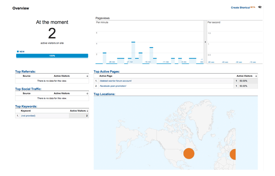
Task: Click the -45 sec axis label
Action: click(225, 62)
